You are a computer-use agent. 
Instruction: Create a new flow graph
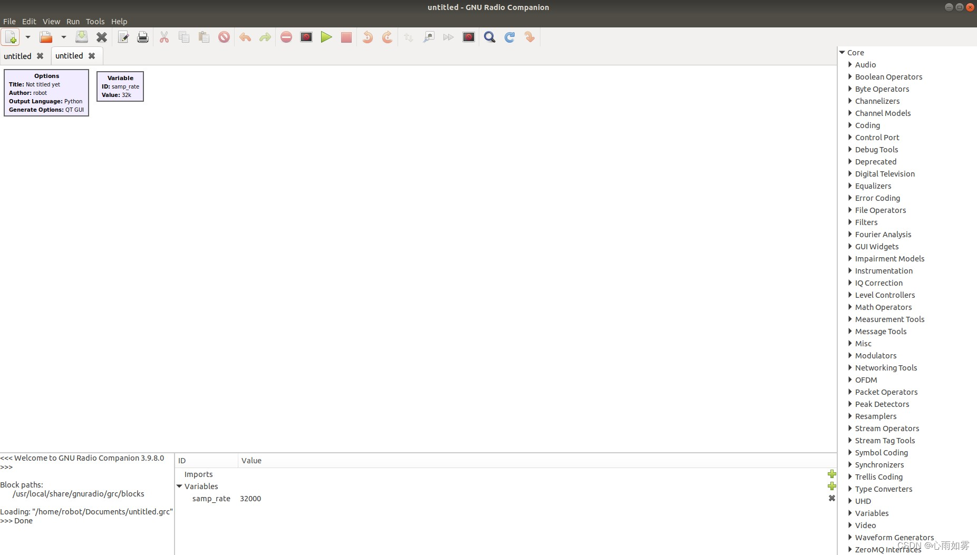click(10, 37)
